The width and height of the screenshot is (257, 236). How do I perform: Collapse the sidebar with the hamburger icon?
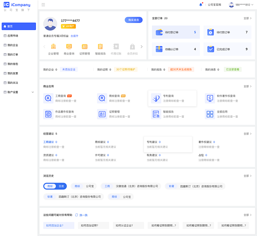[43, 5]
